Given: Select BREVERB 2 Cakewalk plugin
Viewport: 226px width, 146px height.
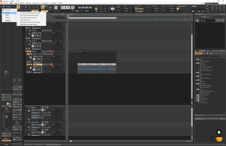Looking at the screenshot, I should coord(207,91).
